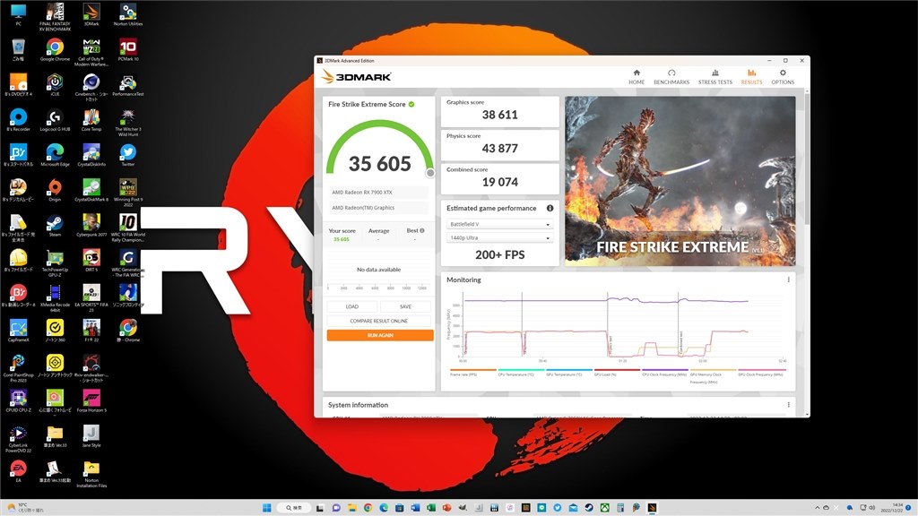Open the Cyberpunk 2077 desktop shortcut
918x516 pixels.
(x=91, y=226)
